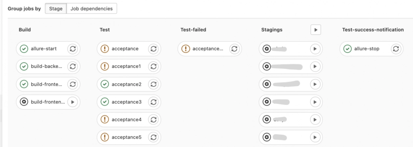Retry the acceptance1 job
Screen dimensions: 413x147
click(154, 67)
